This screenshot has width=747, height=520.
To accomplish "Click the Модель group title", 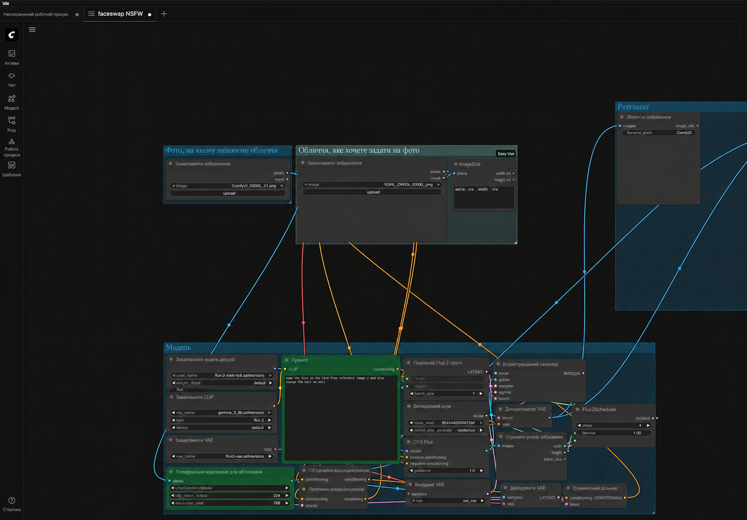I will tap(178, 348).
